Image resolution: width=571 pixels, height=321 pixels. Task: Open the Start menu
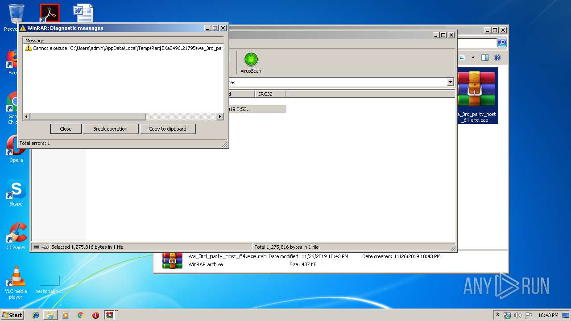[12, 315]
